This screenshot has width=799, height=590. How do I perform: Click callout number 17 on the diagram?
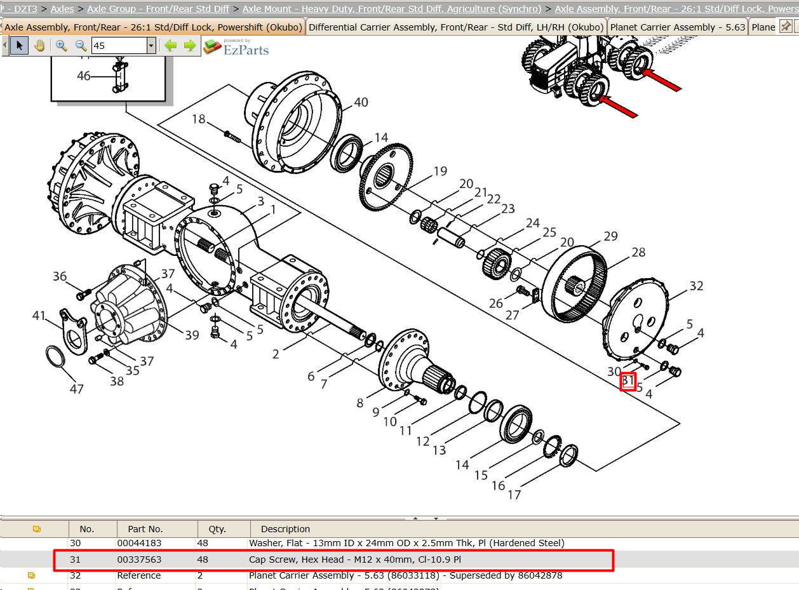tap(514, 494)
